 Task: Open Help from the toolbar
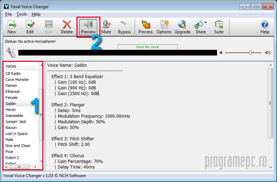coord(265,27)
